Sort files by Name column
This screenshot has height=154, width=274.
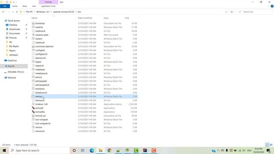coord(34,18)
